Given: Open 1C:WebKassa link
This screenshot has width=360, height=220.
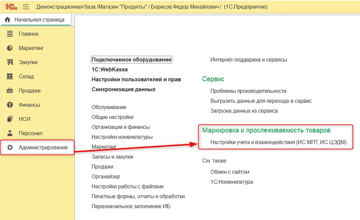Looking at the screenshot, I should click(x=109, y=69).
